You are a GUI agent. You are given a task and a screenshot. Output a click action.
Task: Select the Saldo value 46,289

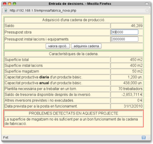pos(137,26)
